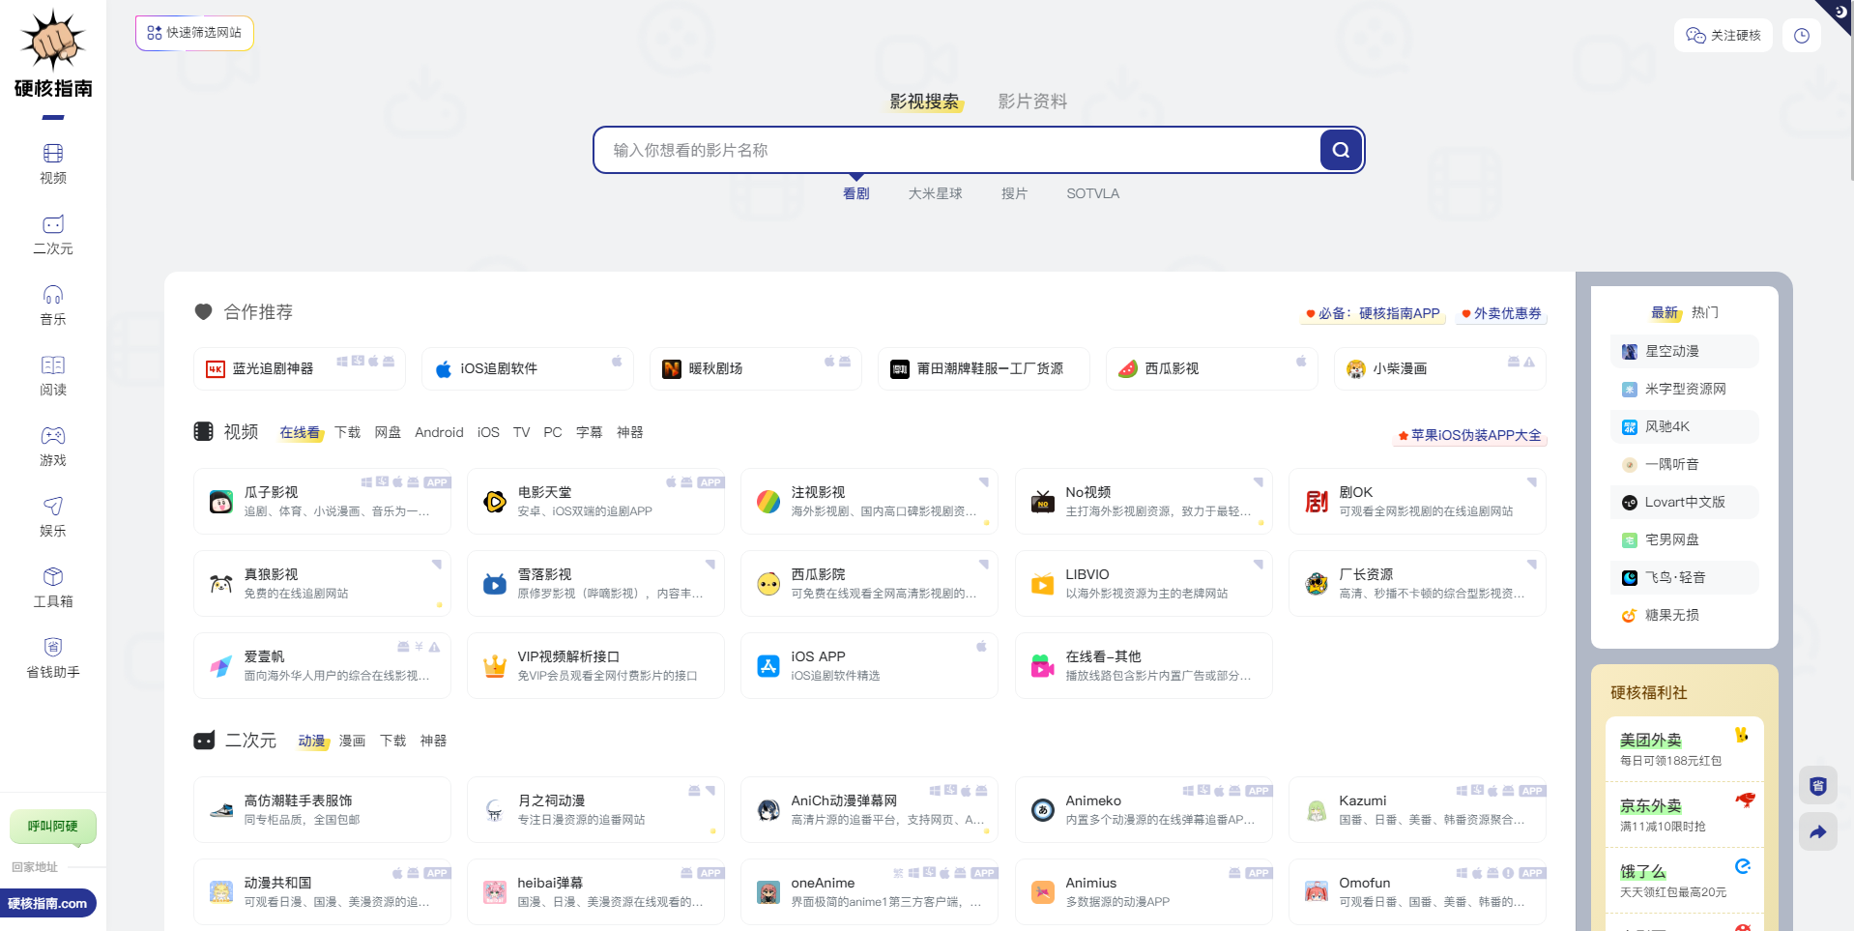The image size is (1854, 931).
Task: Open the 游戏 gamepad sidebar category
Action: pos(53,447)
